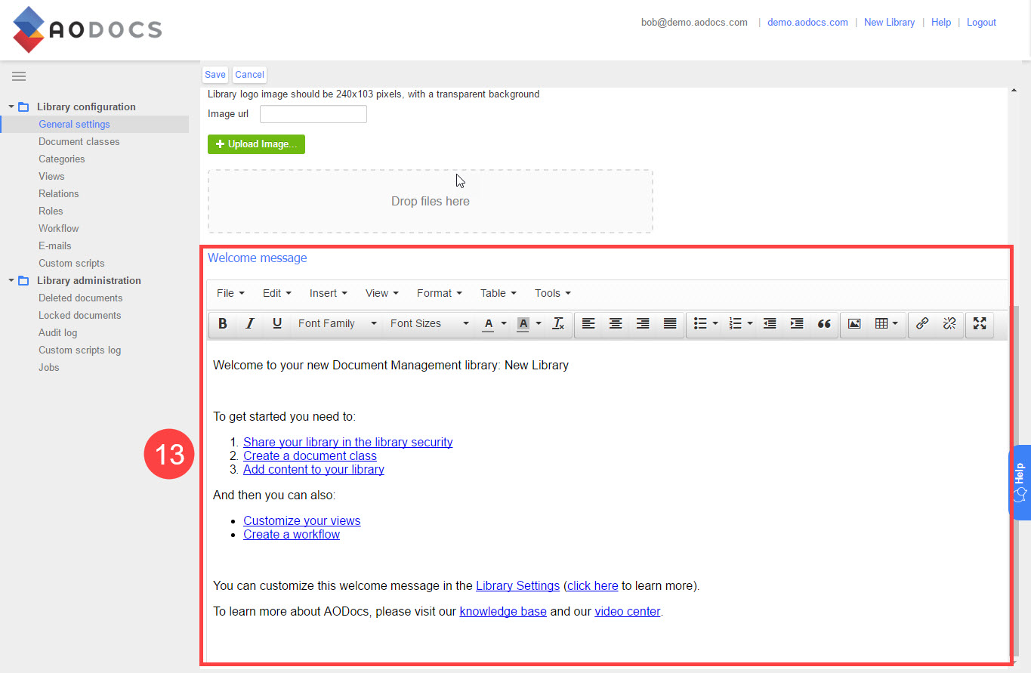Screen dimensions: 1031x673
Task: Toggle italic formatting in editor toolbar
Action: [250, 323]
